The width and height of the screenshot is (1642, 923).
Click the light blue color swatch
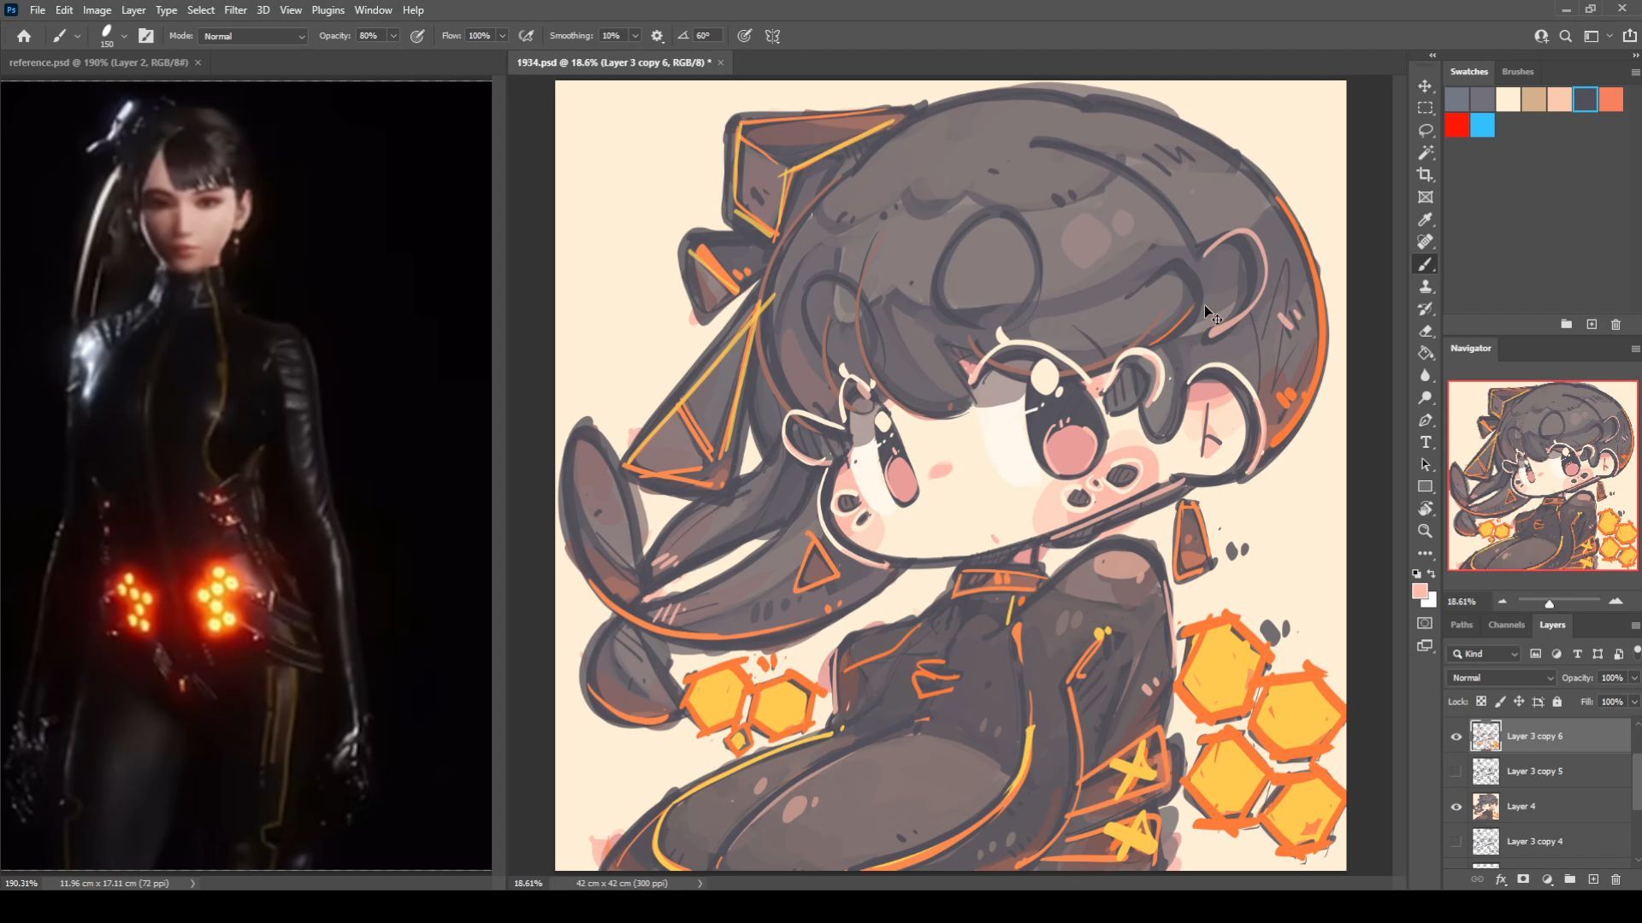[1483, 126]
